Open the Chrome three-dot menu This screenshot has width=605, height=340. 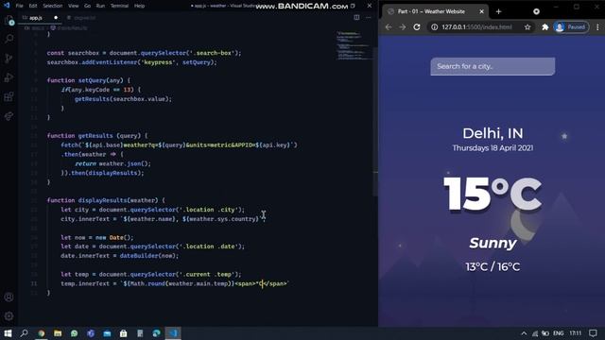tap(597, 27)
